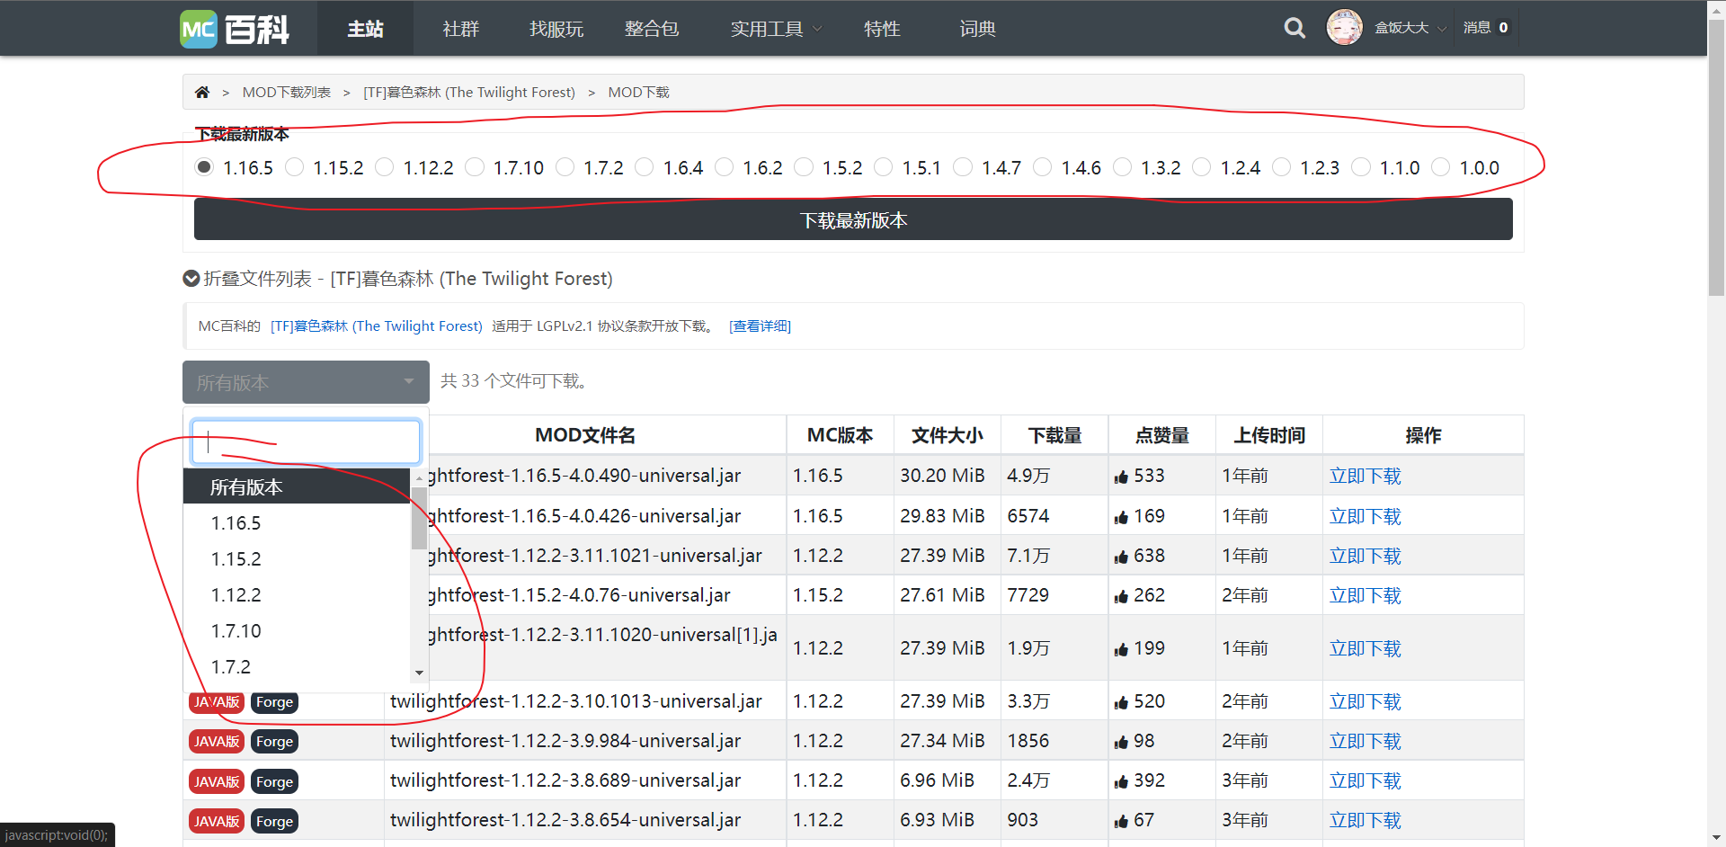This screenshot has width=1726, height=847.
Task: Click the user avatar picture
Action: coord(1344,28)
